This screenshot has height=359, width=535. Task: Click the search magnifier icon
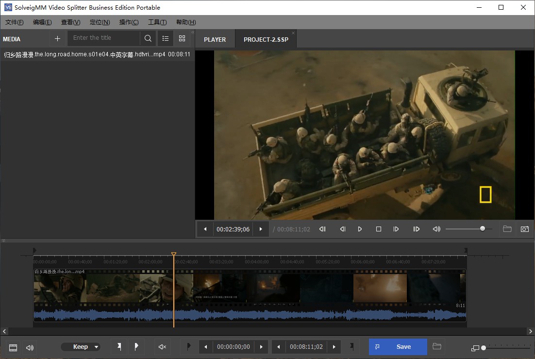click(x=148, y=39)
